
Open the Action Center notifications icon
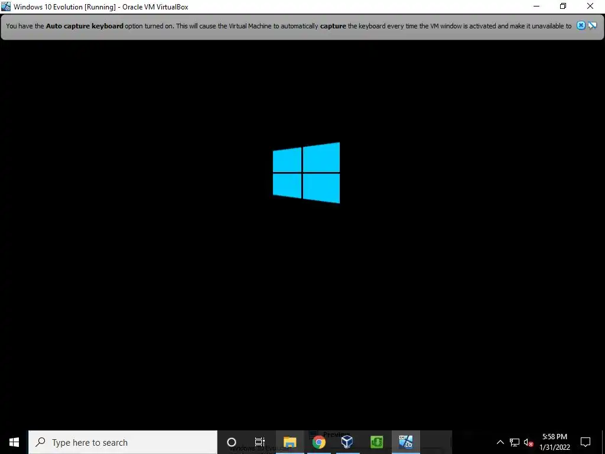586,442
